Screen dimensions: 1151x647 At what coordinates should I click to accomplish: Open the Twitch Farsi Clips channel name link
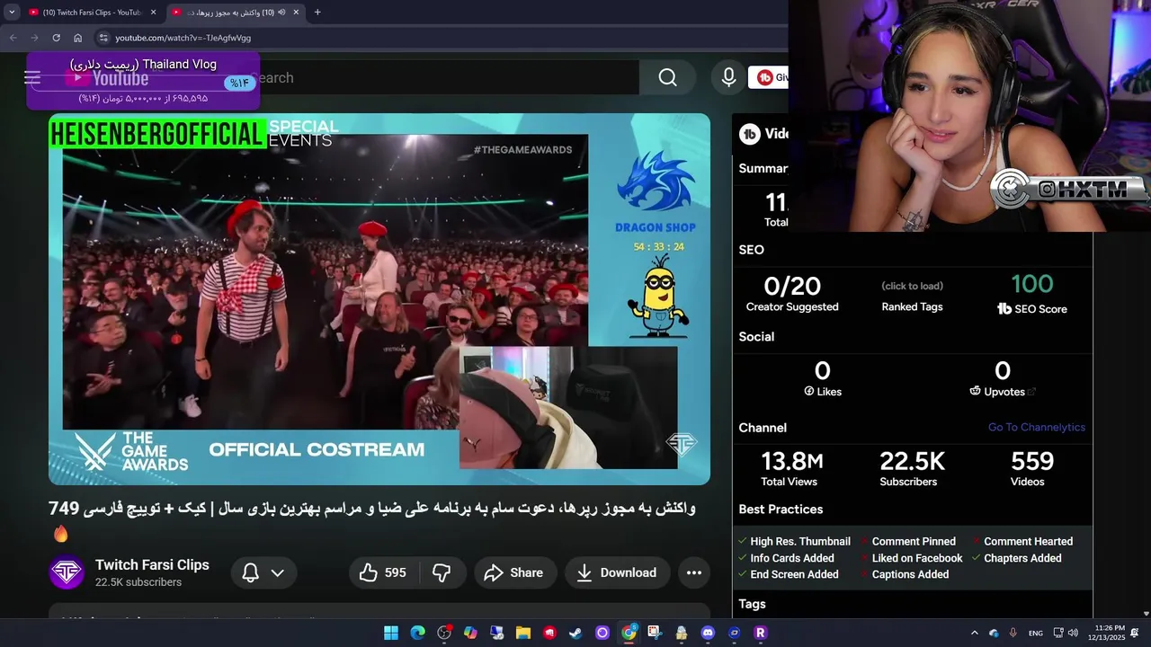coord(152,564)
